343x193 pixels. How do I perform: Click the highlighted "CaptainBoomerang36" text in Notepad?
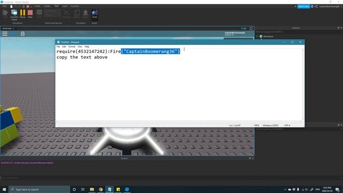coord(151,51)
